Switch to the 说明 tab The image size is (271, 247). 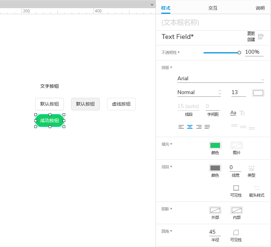260,8
